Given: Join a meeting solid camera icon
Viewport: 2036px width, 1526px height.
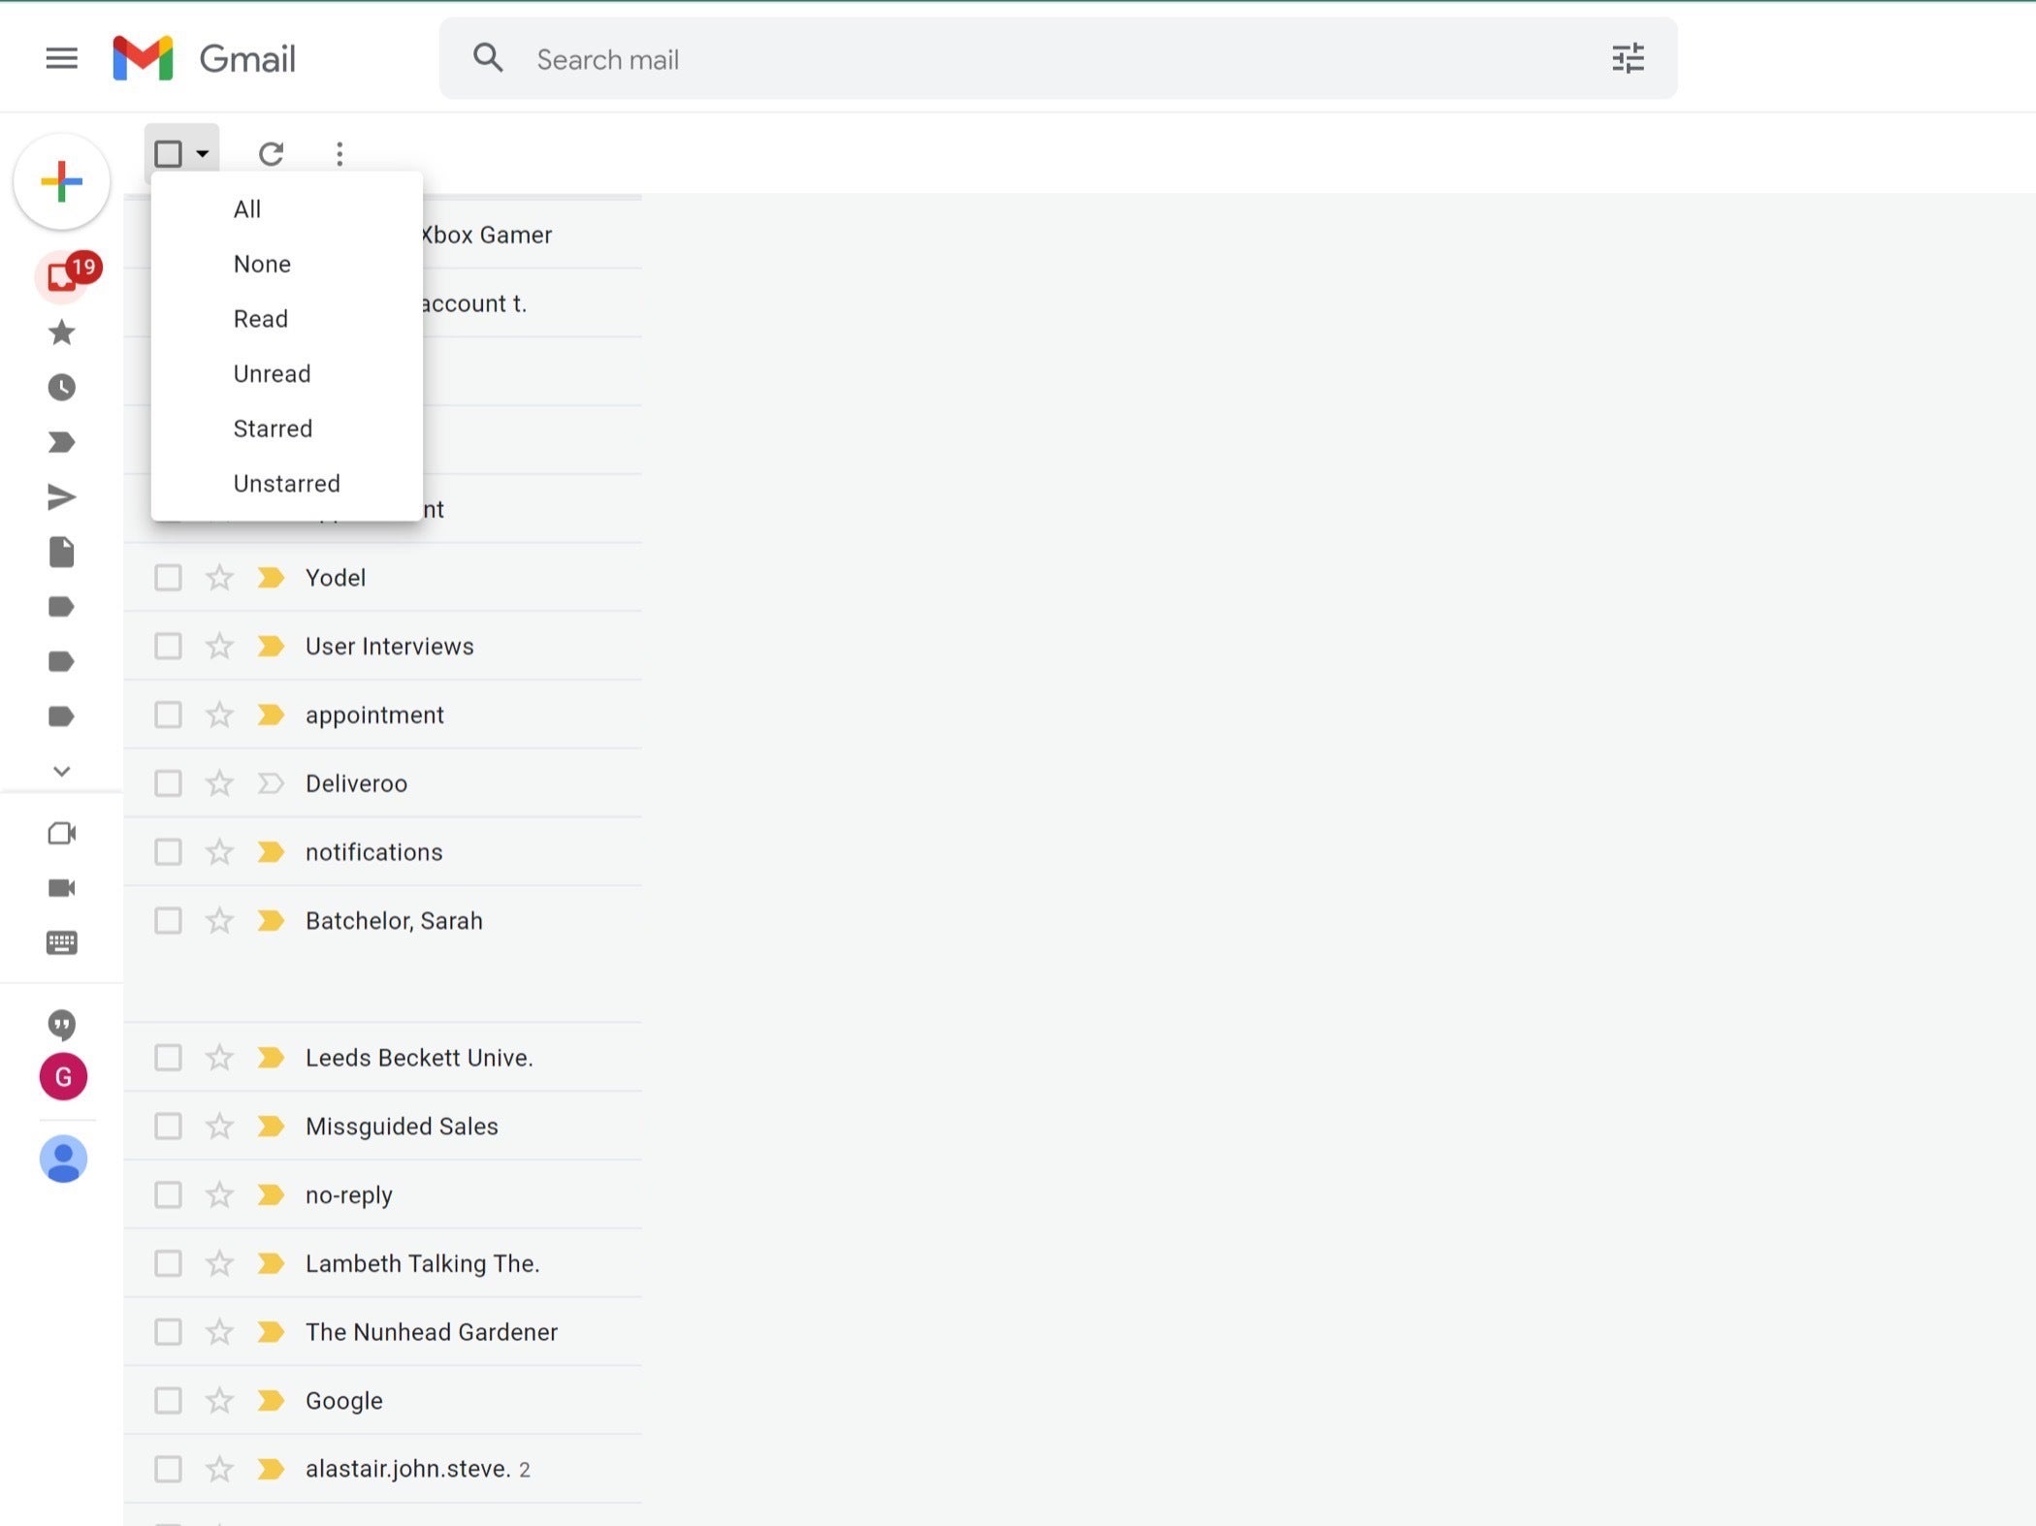Looking at the screenshot, I should coord(61,888).
